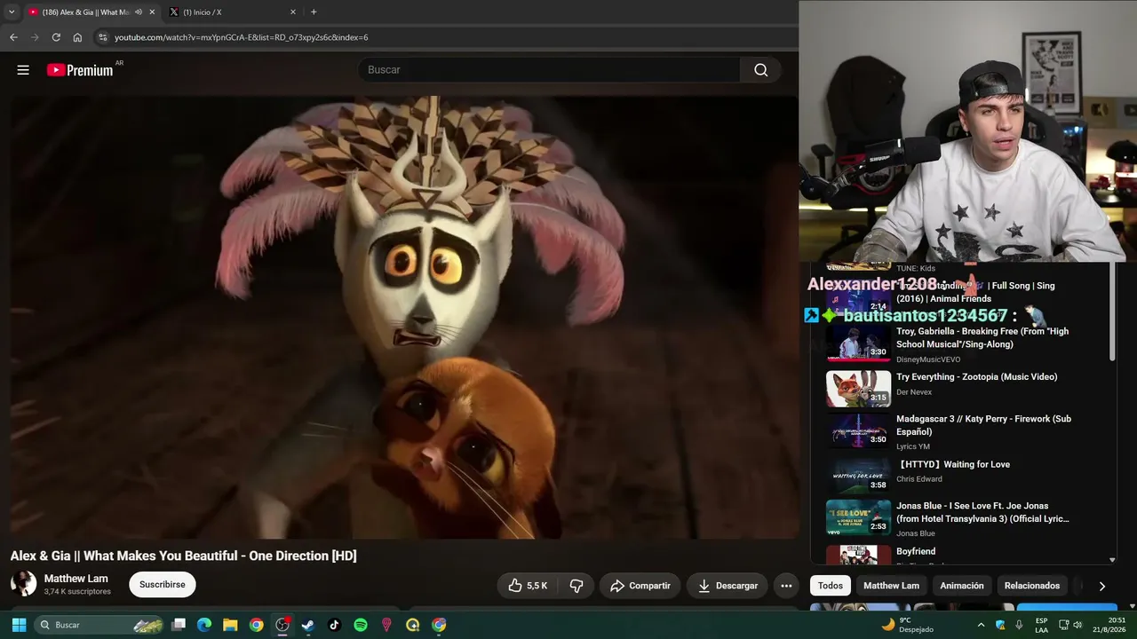Screen dimensions: 1137x639
Task: Open Jonas Blue I See Love thumbnail
Action: point(858,517)
